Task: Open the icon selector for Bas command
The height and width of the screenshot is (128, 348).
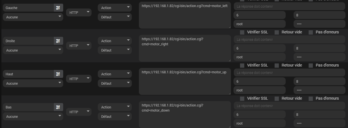Action: click(x=58, y=107)
